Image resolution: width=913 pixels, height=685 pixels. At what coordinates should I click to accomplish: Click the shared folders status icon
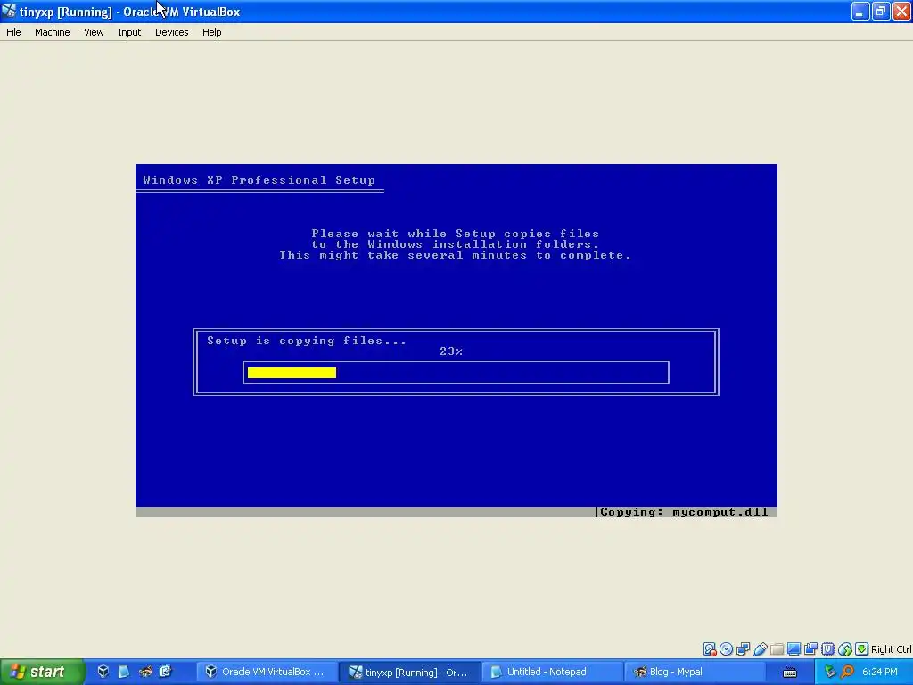pyautogui.click(x=777, y=649)
